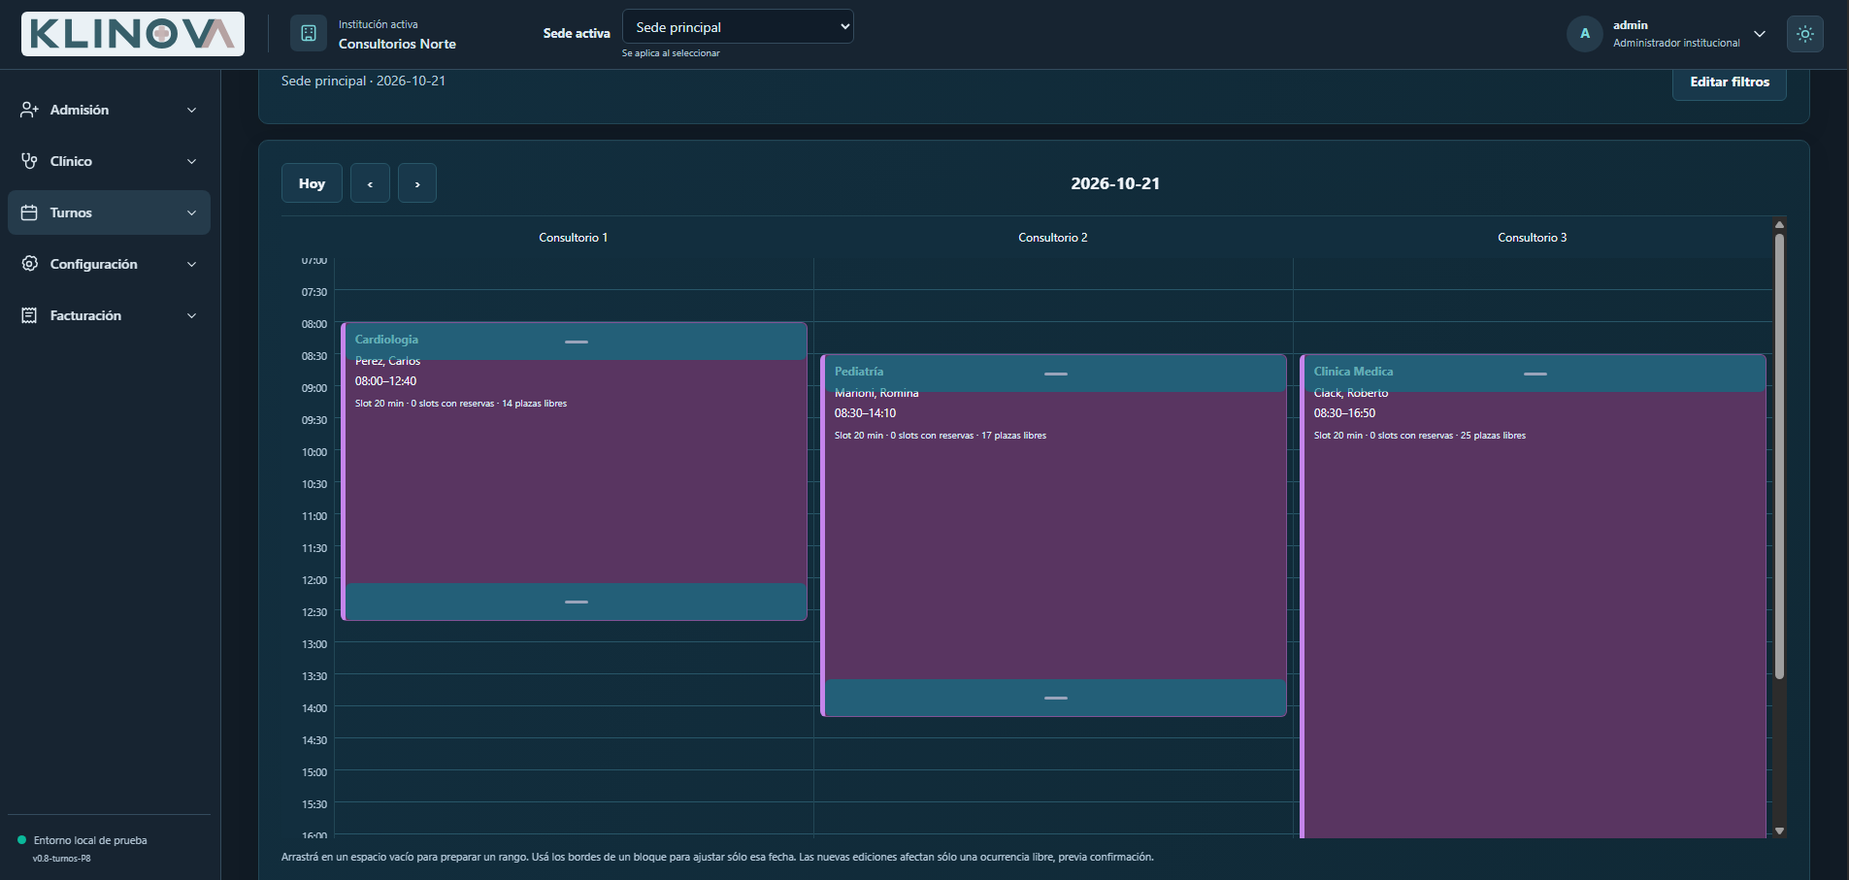Click the calendar vertical scrollbar thumb
The height and width of the screenshot is (880, 1849).
1779,456
